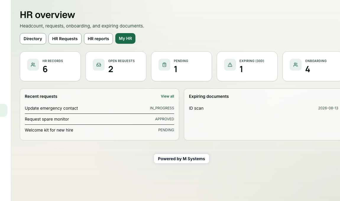Click the green sidebar item at left edge
340x201 pixels.
(4, 110)
